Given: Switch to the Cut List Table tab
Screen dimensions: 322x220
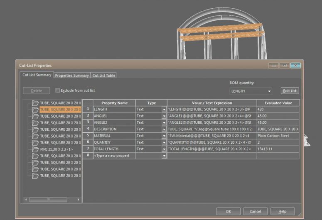Looking at the screenshot, I should (x=104, y=76).
